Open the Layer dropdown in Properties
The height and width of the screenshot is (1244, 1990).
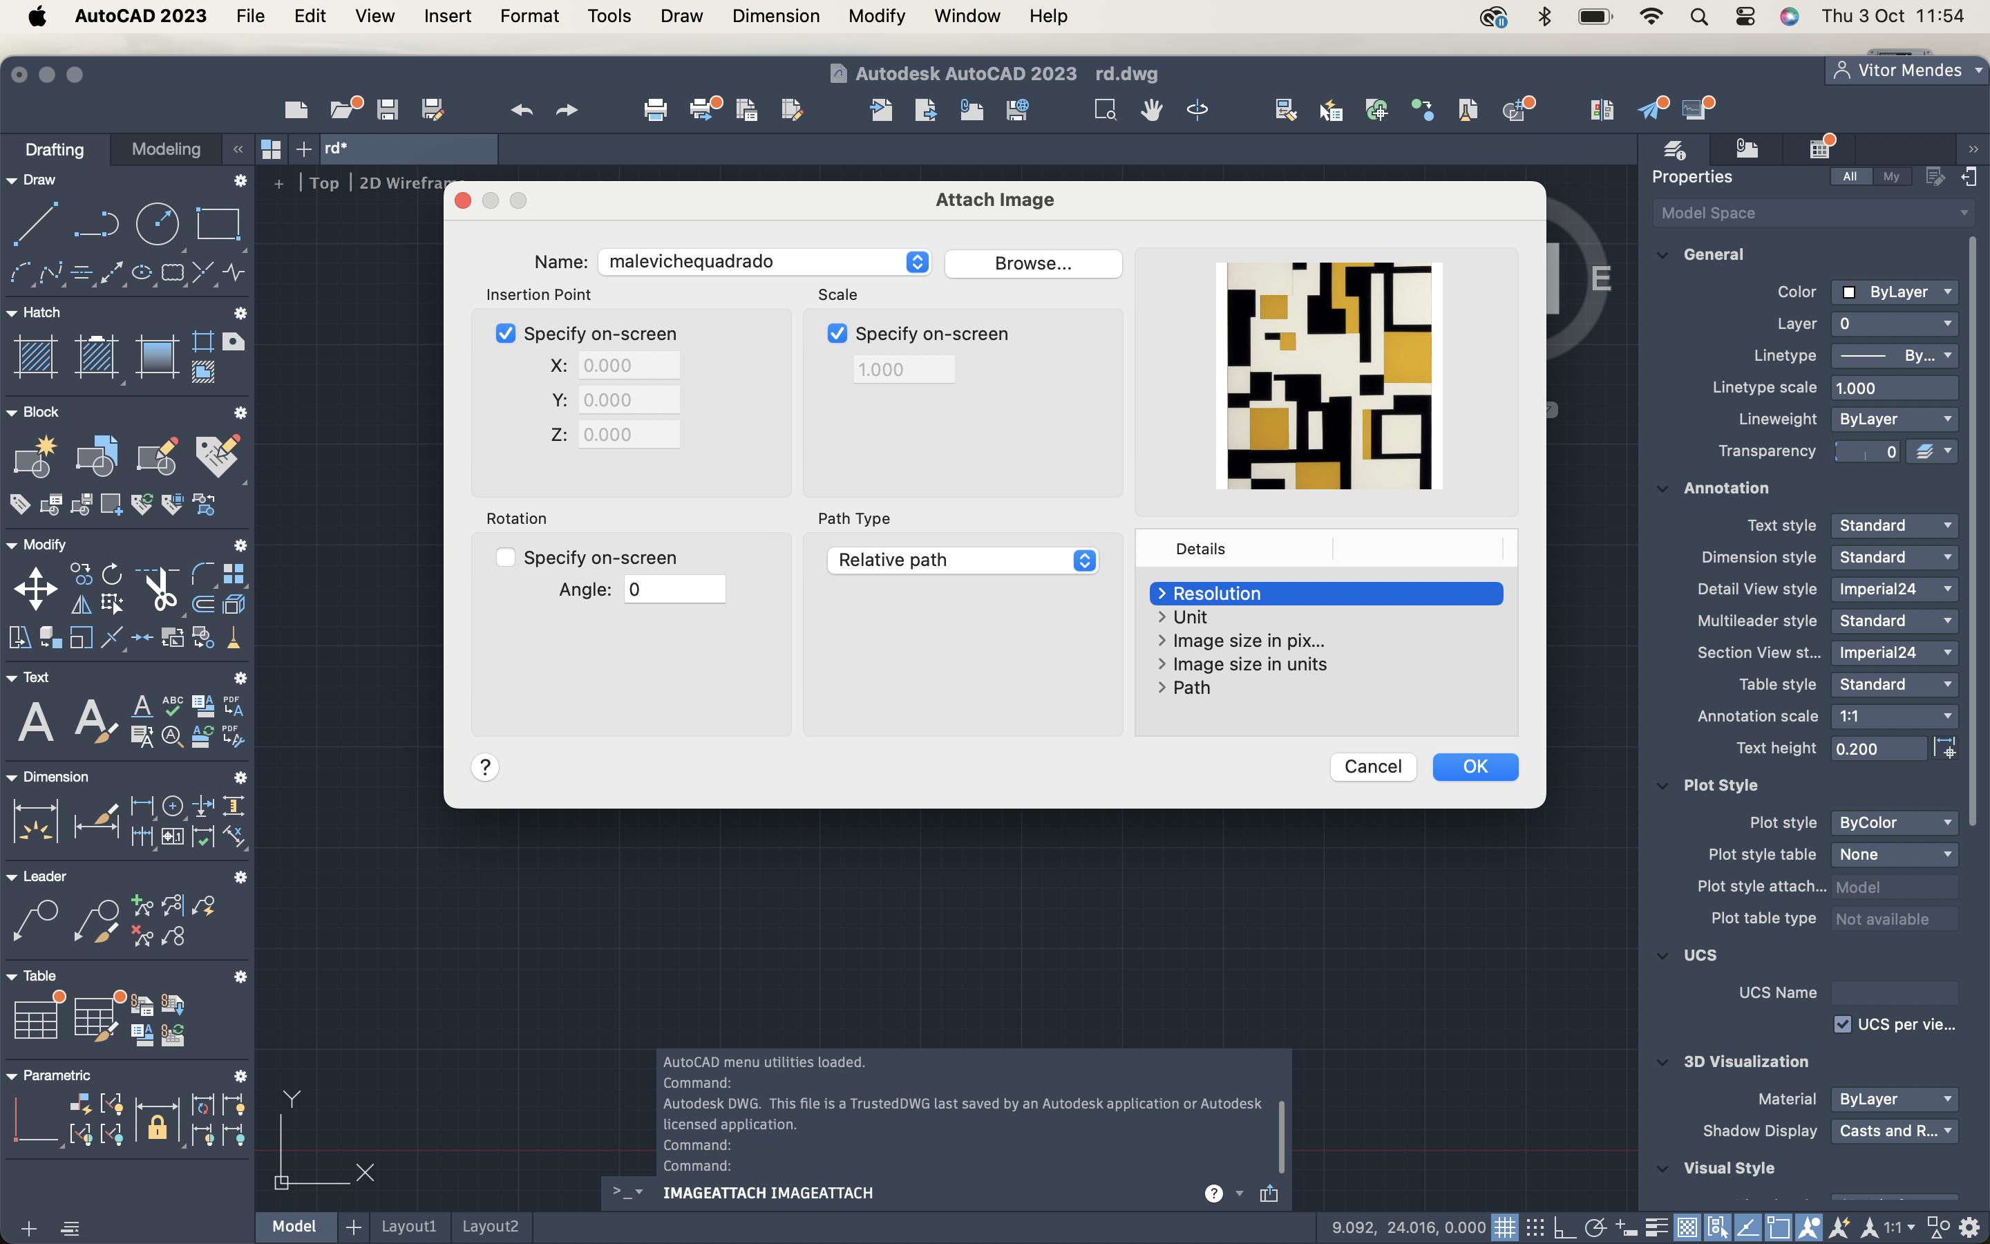tap(1894, 323)
